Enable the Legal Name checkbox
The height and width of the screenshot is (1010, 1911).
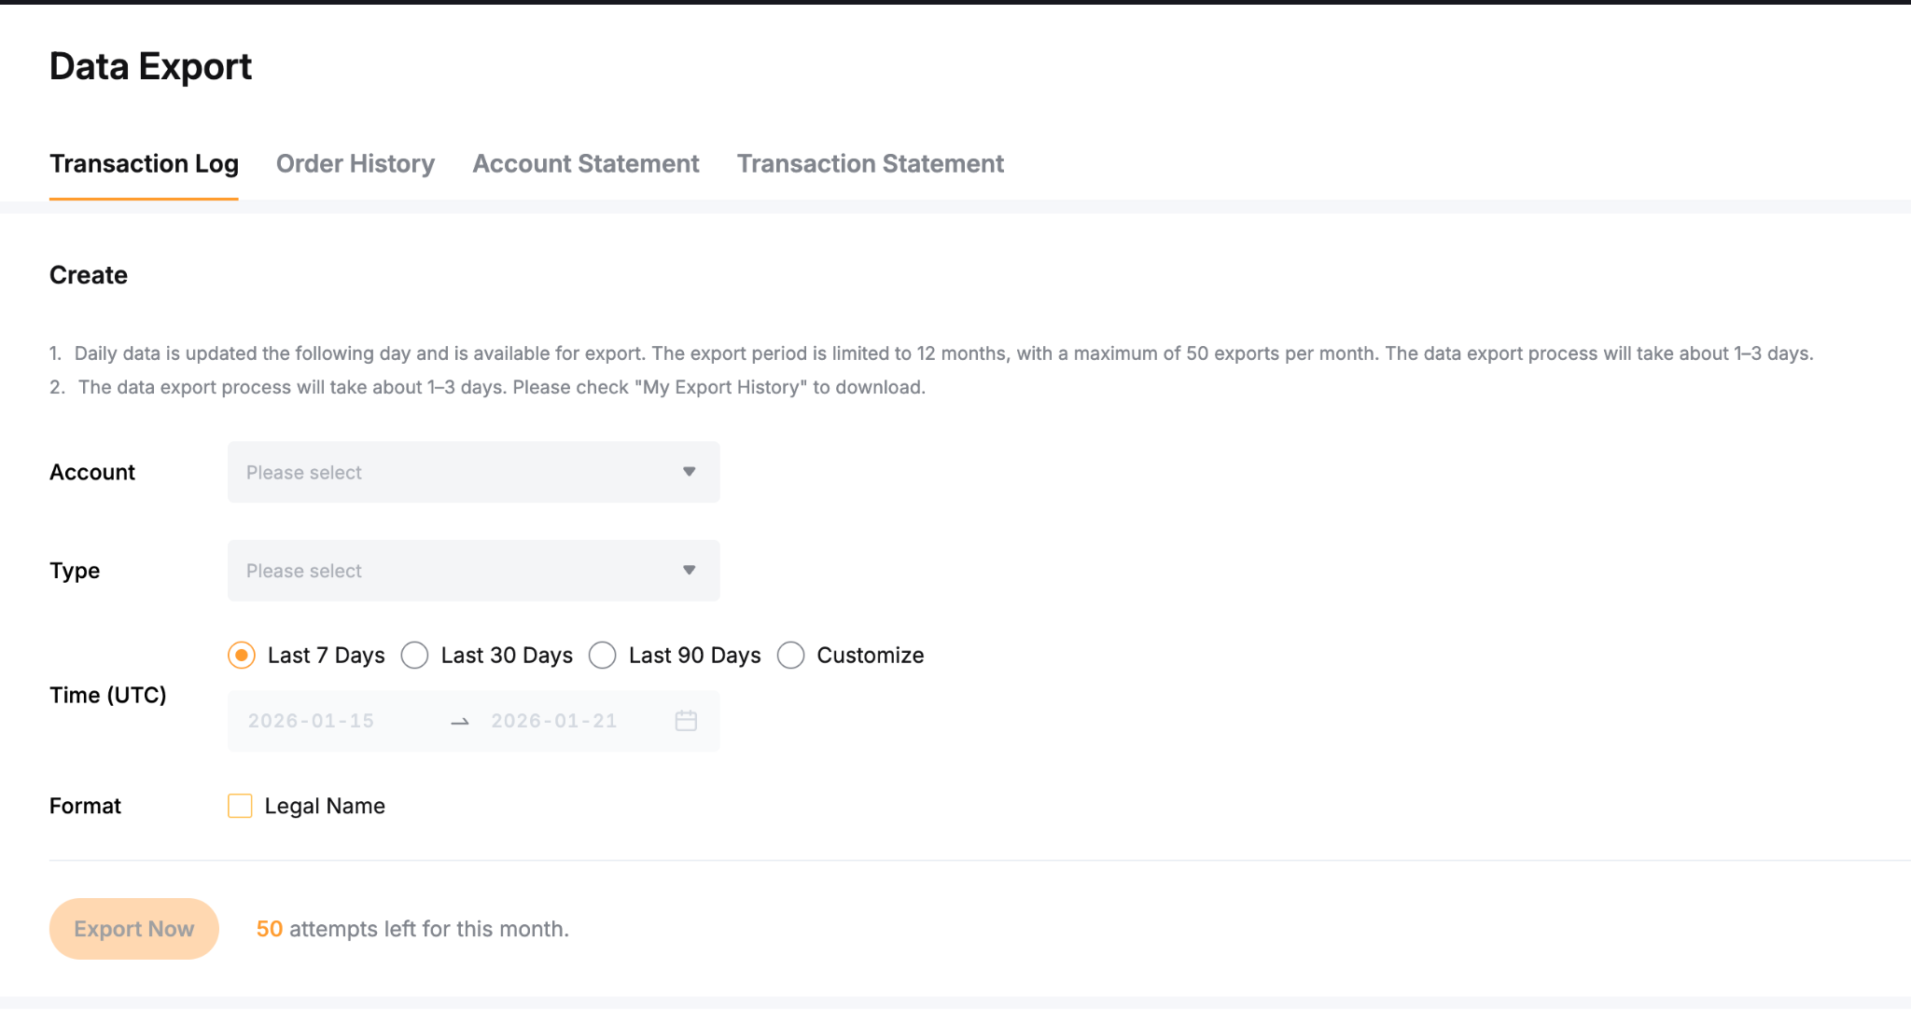pyautogui.click(x=240, y=806)
